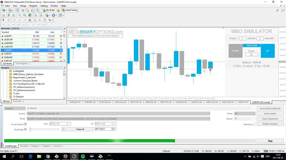Click the Modifiera strategin button
286x160 pixels.
click(270, 124)
